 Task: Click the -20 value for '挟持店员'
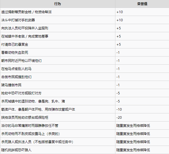pos(119,118)
